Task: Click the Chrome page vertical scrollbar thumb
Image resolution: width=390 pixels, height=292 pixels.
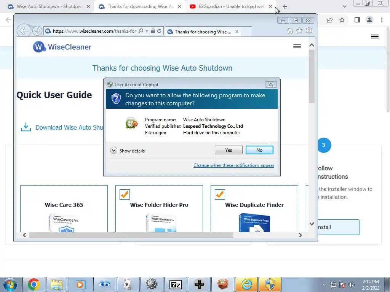Action: [388, 70]
